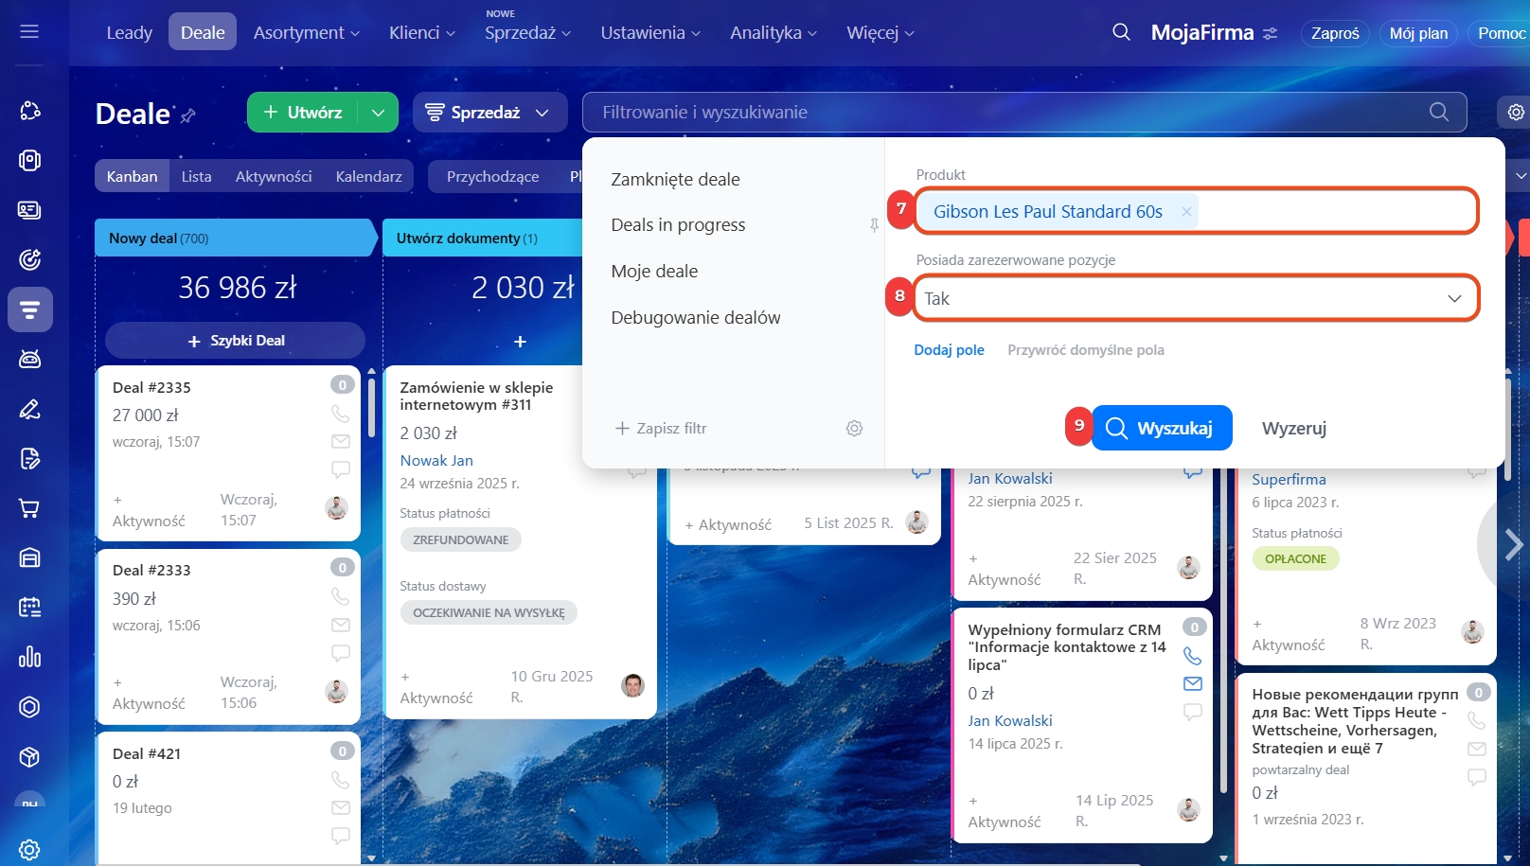The width and height of the screenshot is (1530, 866).
Task: Open the e-signature pen icon in the sidebar
Action: coord(29,409)
